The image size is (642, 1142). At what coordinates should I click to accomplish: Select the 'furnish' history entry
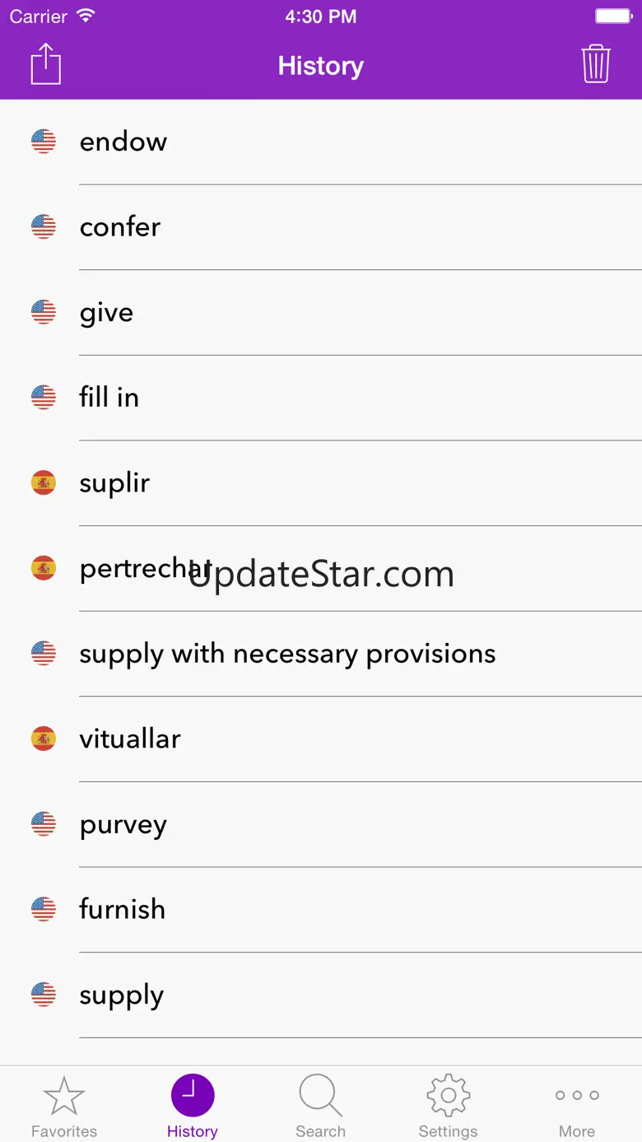point(123,910)
